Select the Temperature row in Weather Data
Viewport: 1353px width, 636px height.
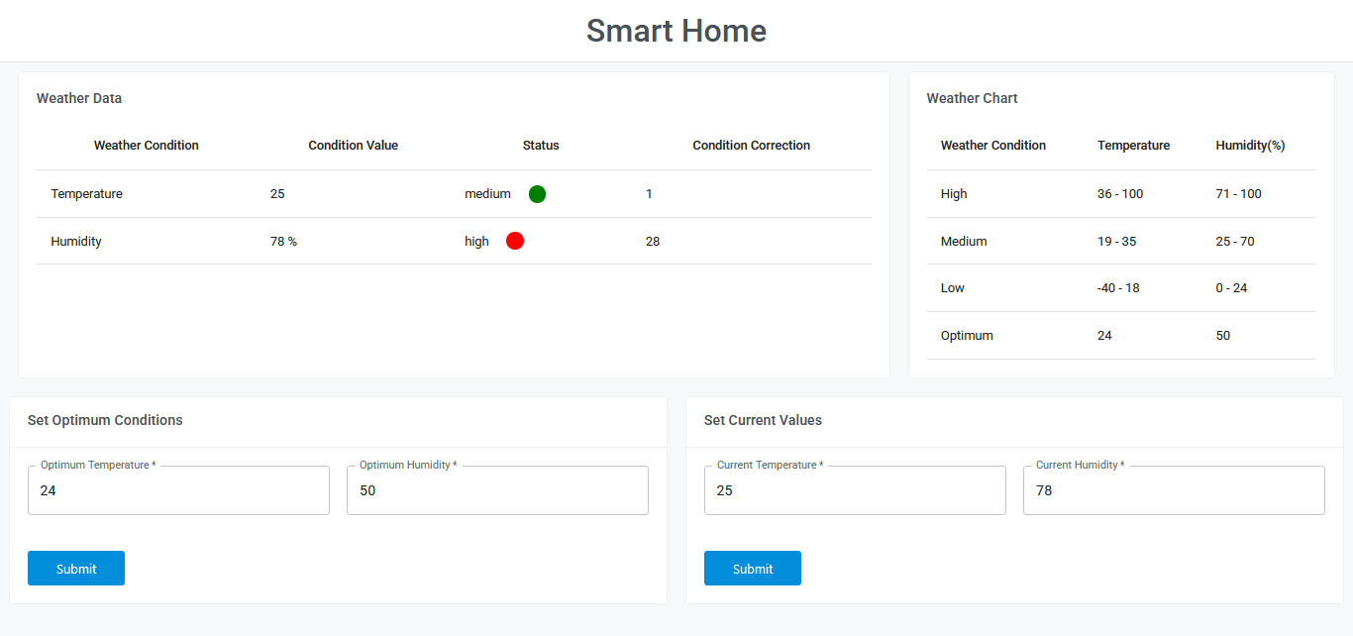coord(87,194)
